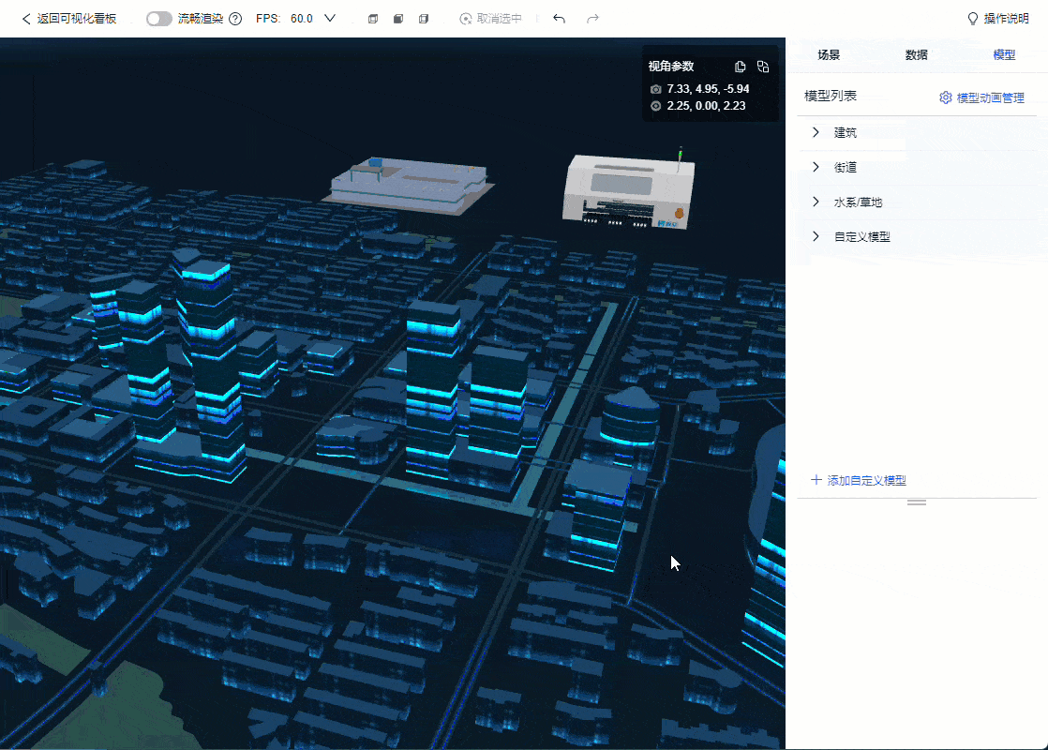The image size is (1048, 750).
Task: Click the help question mark beside 流畅渲染
Action: pyautogui.click(x=235, y=19)
